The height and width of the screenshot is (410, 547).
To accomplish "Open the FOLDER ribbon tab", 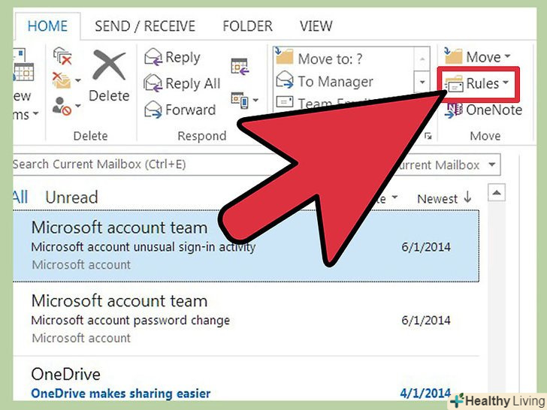I will tap(247, 26).
